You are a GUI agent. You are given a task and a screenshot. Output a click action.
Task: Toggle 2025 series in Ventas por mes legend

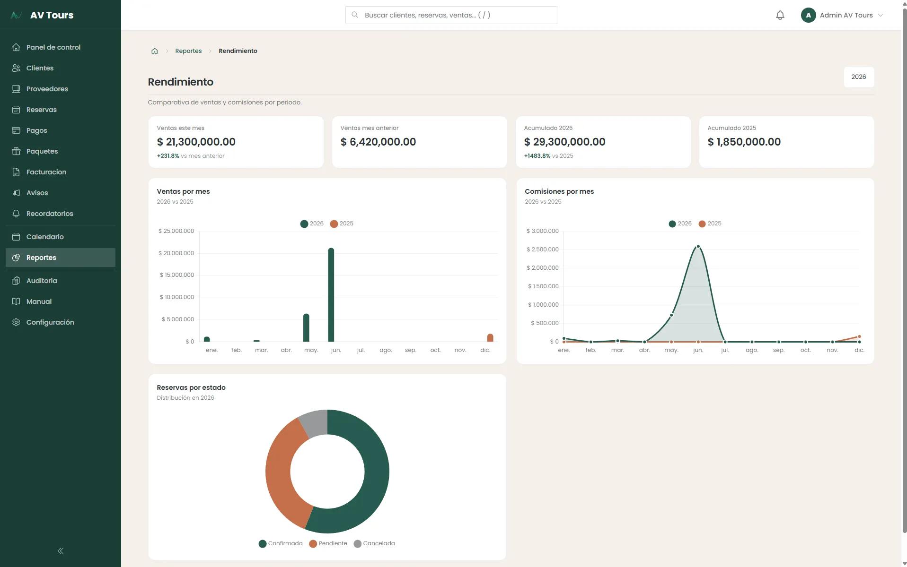click(342, 223)
